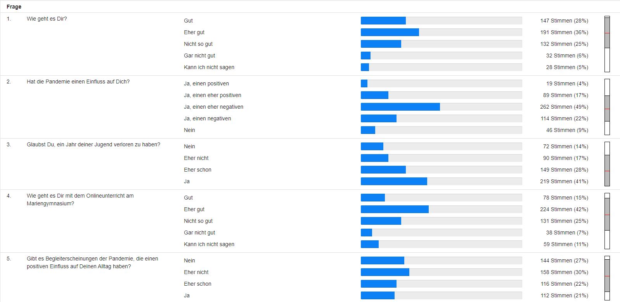Click answer label 'Gar nicht gut' in question 4
The image size is (620, 302).
point(199,233)
